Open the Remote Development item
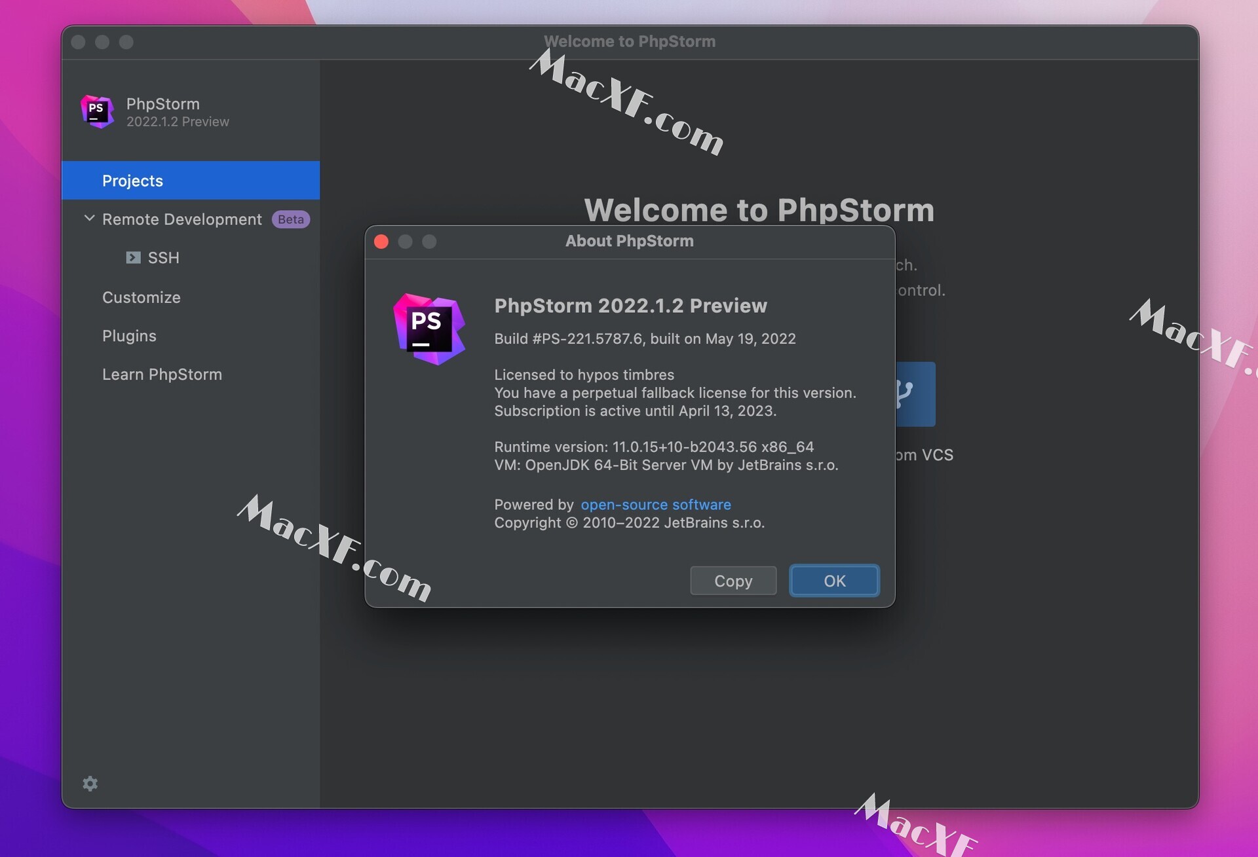 pos(181,219)
